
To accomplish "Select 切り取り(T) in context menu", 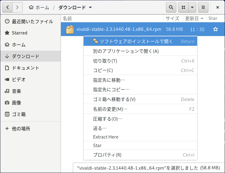I will pyautogui.click(x=140, y=61).
